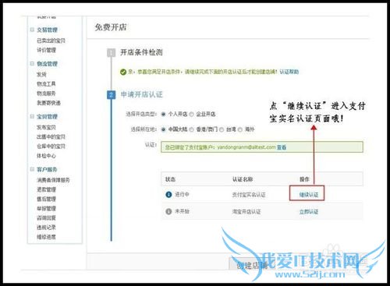Choose 香港/澳门 as the location
This screenshot has width=390, height=286.
point(192,129)
